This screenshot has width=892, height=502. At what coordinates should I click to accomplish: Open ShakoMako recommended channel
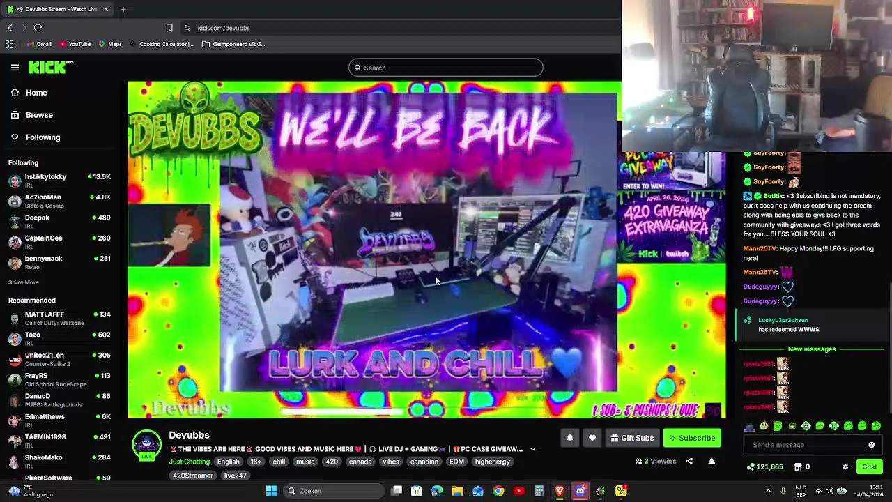tap(61, 462)
